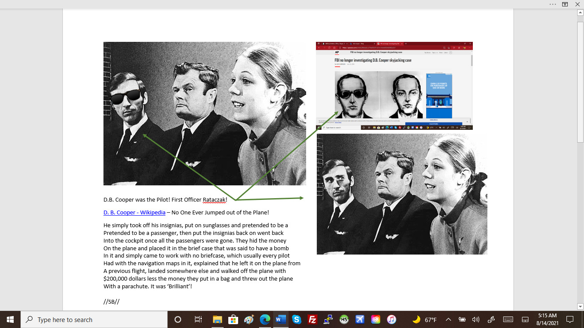Open the volume control in system tray

coord(475,319)
